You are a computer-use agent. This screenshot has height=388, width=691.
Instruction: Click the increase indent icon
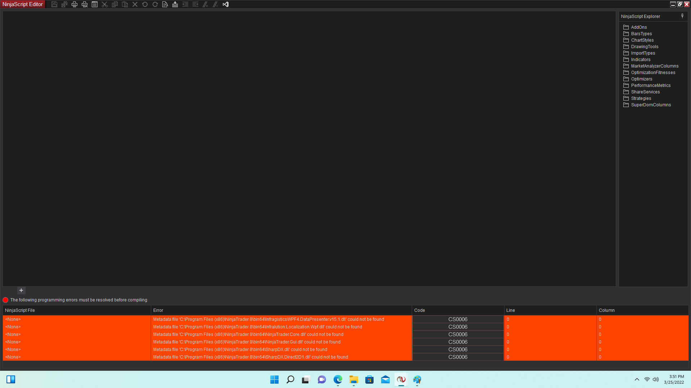[195, 4]
